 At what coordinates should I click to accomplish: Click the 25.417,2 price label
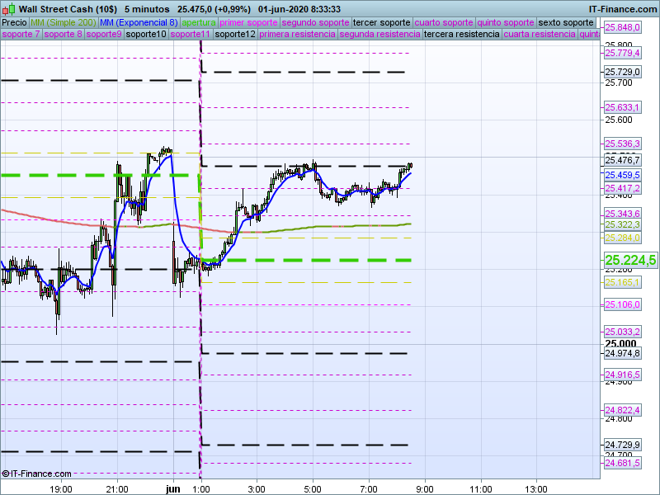(x=623, y=188)
